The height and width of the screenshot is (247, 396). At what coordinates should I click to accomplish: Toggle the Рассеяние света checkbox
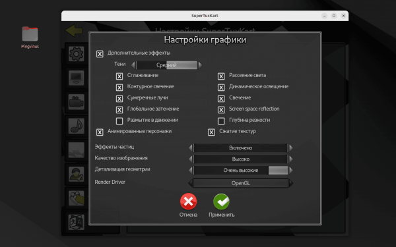click(x=221, y=76)
